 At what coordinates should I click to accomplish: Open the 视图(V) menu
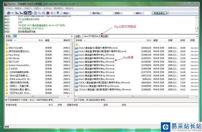(38, 8)
